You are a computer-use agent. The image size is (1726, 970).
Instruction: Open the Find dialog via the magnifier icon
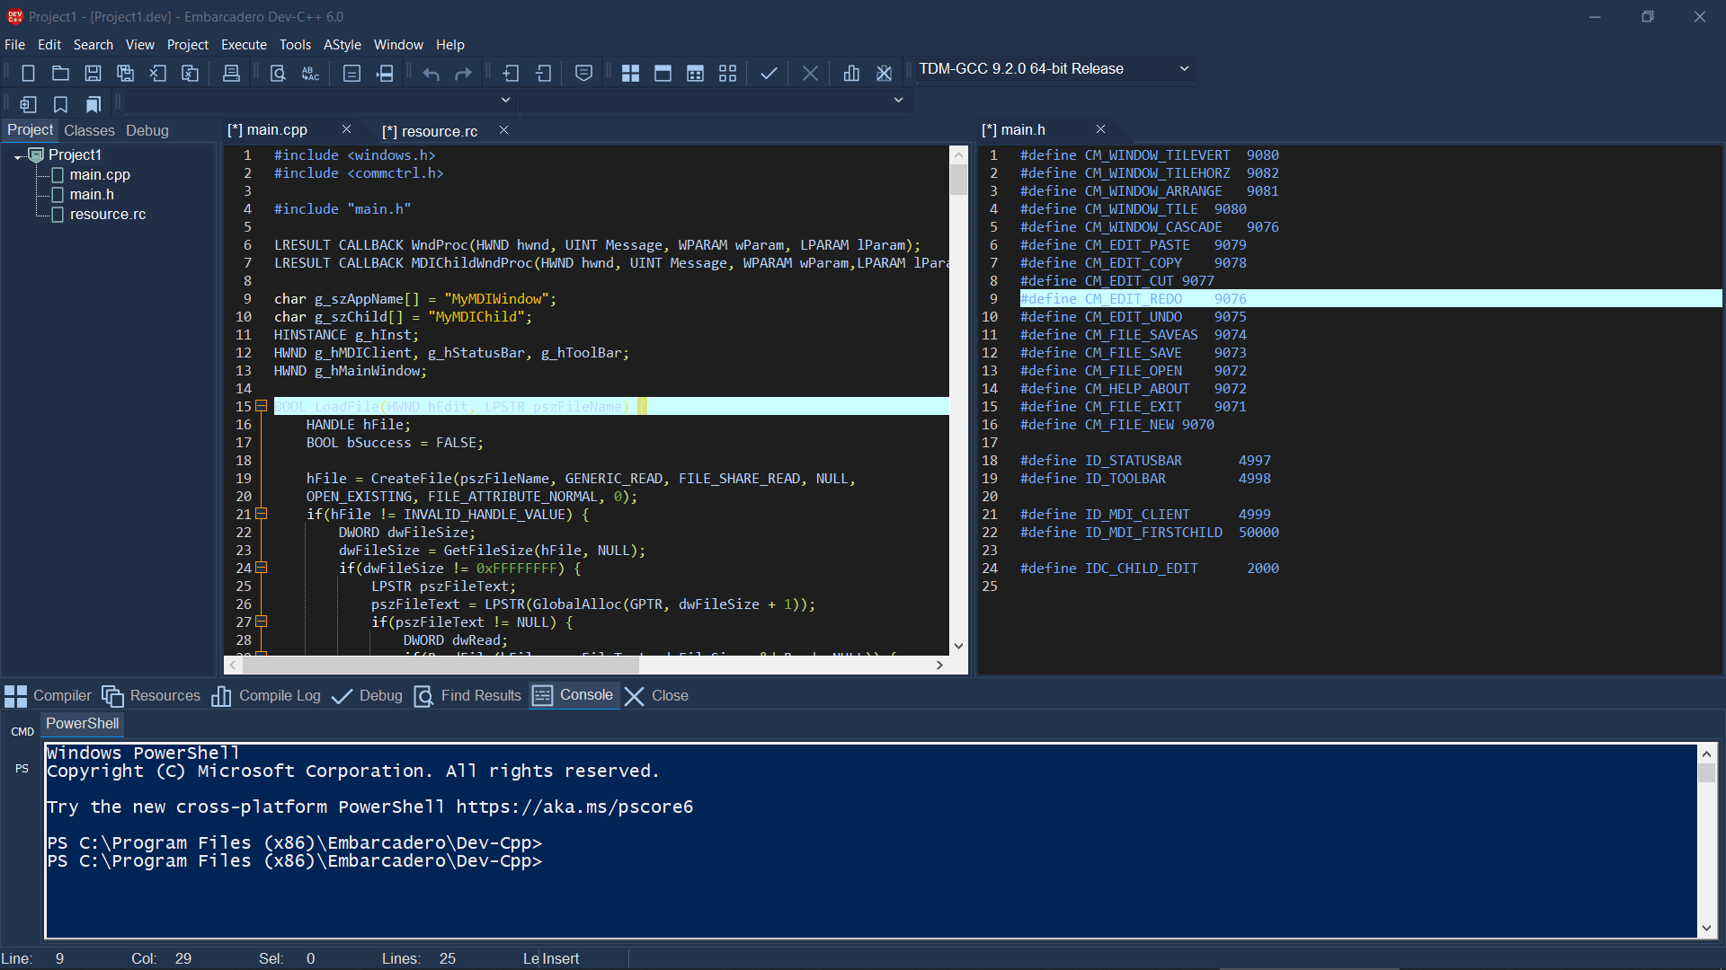278,73
